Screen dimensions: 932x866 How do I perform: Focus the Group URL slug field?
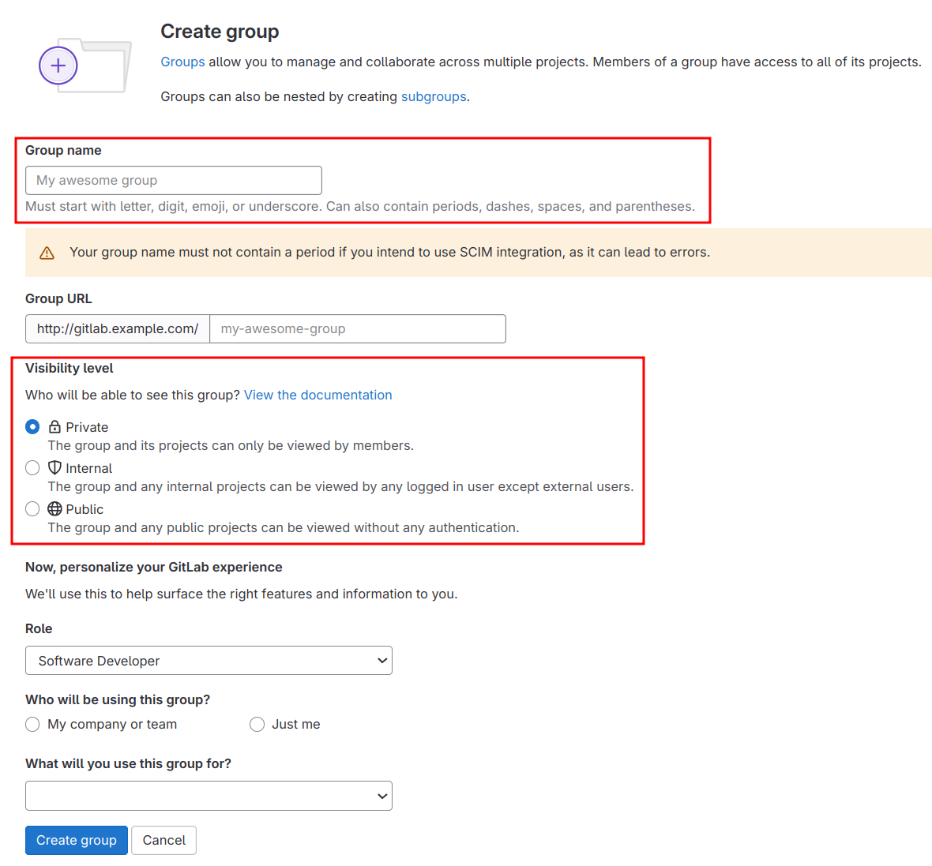click(x=357, y=328)
